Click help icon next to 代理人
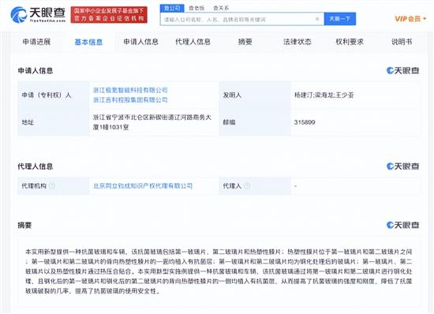 pos(247,186)
